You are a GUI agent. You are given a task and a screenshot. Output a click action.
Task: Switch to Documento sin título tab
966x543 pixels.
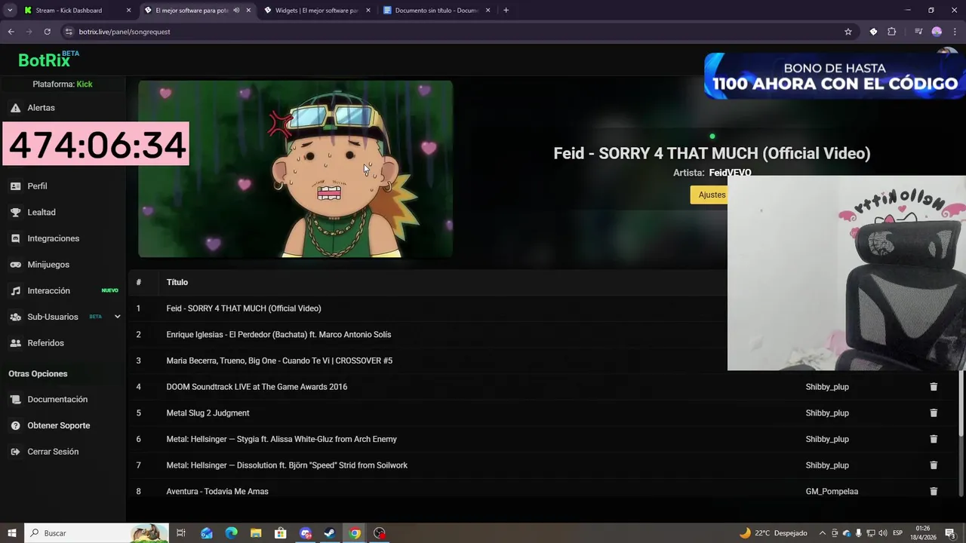(437, 11)
